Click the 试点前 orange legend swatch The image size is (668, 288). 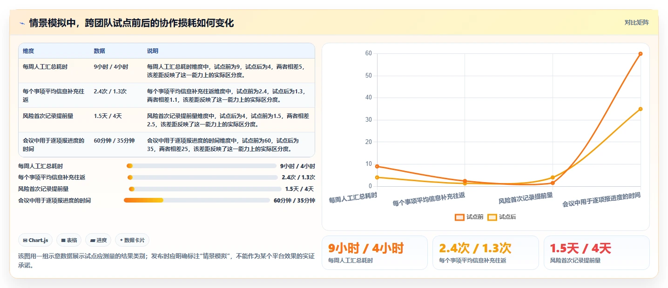coord(459,217)
